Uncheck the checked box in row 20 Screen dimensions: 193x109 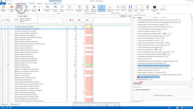coord(8,65)
